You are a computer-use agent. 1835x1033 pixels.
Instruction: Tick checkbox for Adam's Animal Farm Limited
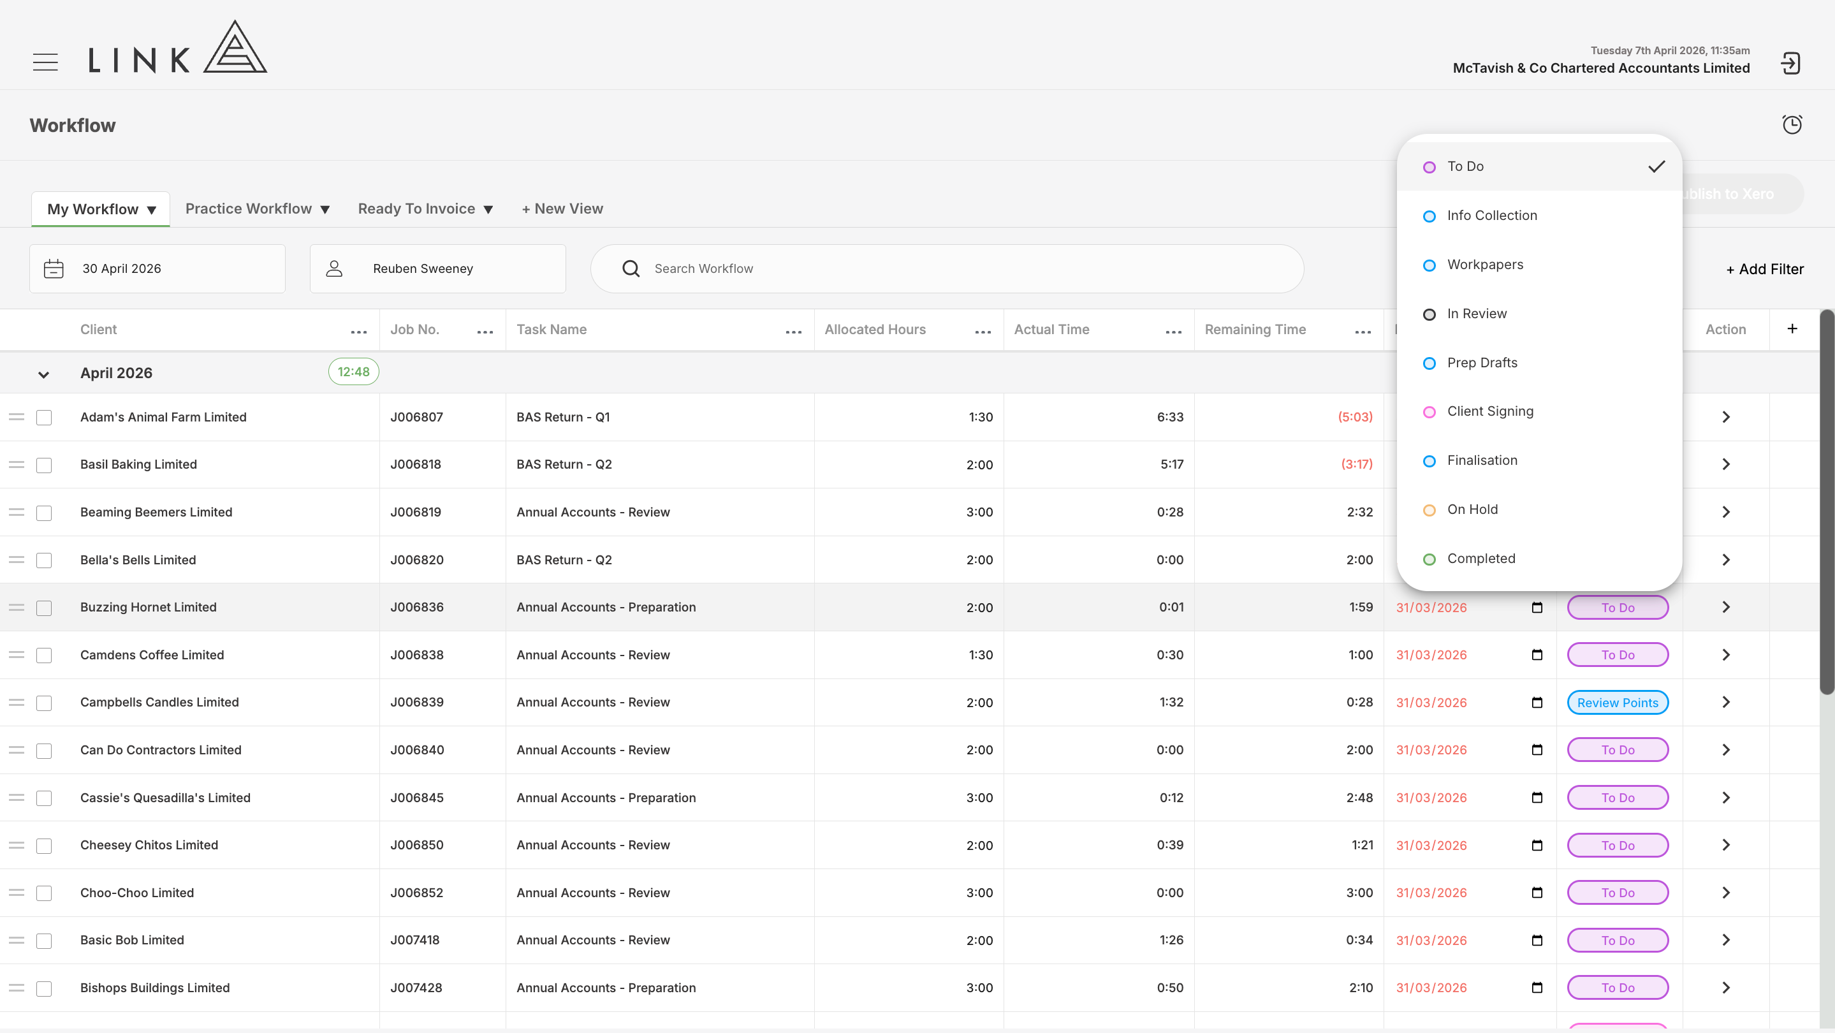click(44, 418)
